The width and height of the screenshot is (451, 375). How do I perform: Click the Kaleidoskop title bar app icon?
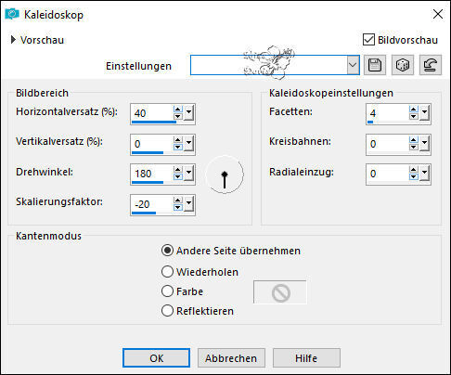(x=12, y=14)
